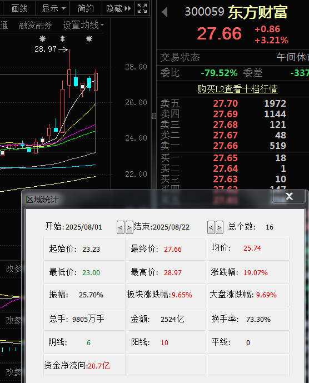Go back using left triangle beside 300059
Viewport: 309px width, 383px height.
165,12
